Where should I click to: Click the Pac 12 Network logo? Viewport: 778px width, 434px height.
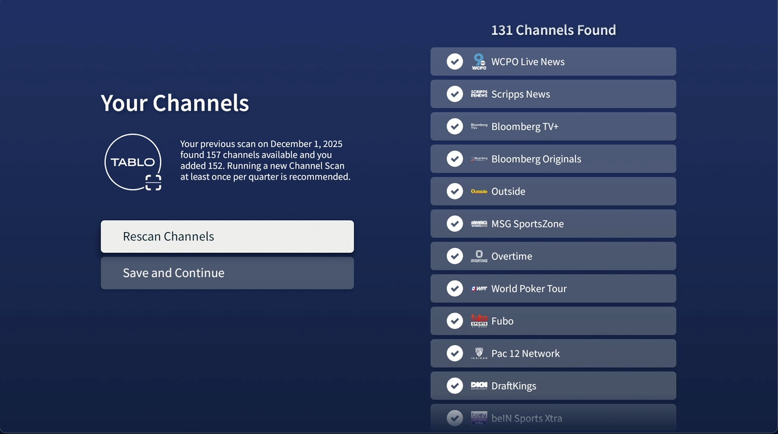[479, 353]
